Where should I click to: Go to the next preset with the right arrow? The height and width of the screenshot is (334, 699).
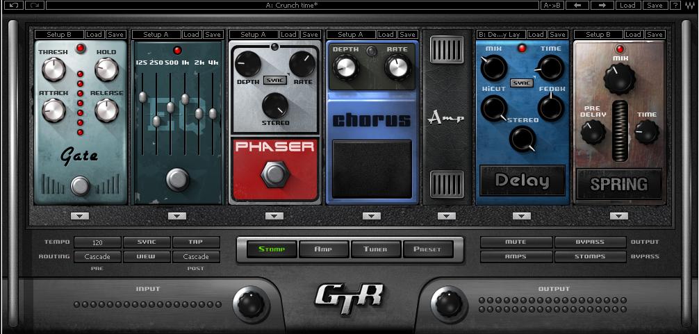click(x=602, y=6)
